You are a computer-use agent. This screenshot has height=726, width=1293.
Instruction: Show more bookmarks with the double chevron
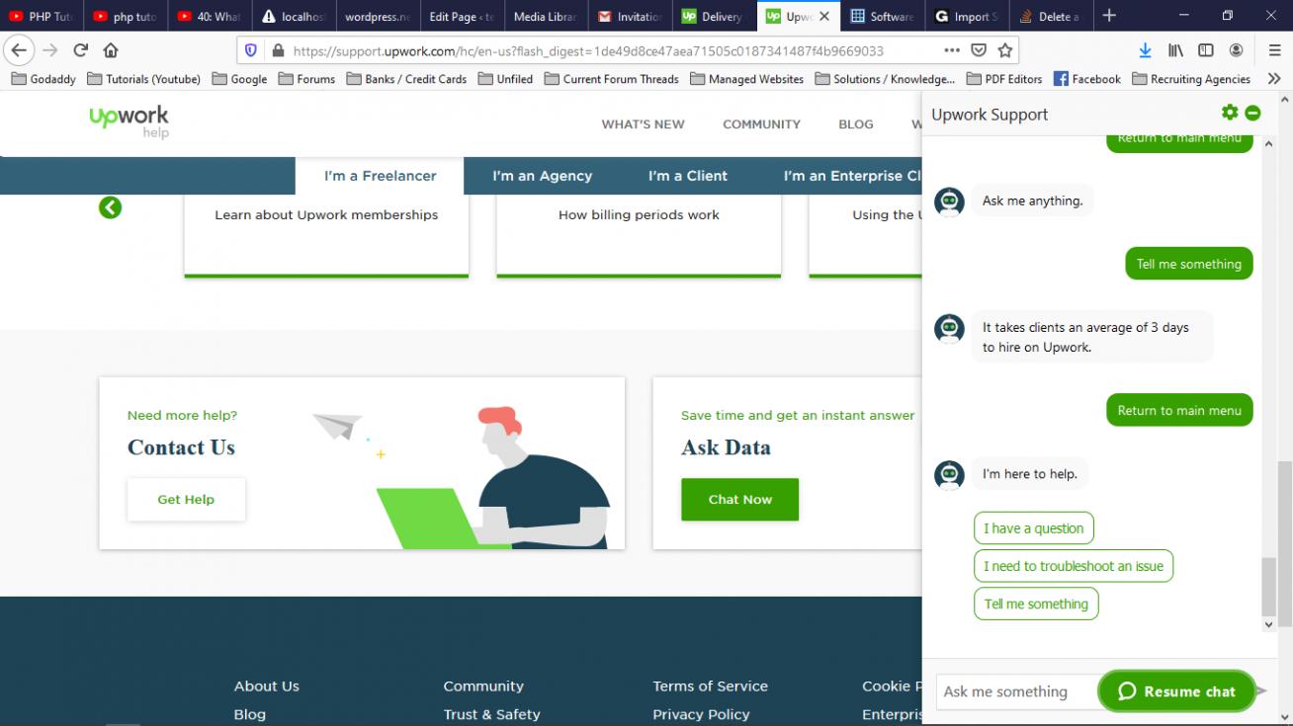pyautogui.click(x=1274, y=79)
